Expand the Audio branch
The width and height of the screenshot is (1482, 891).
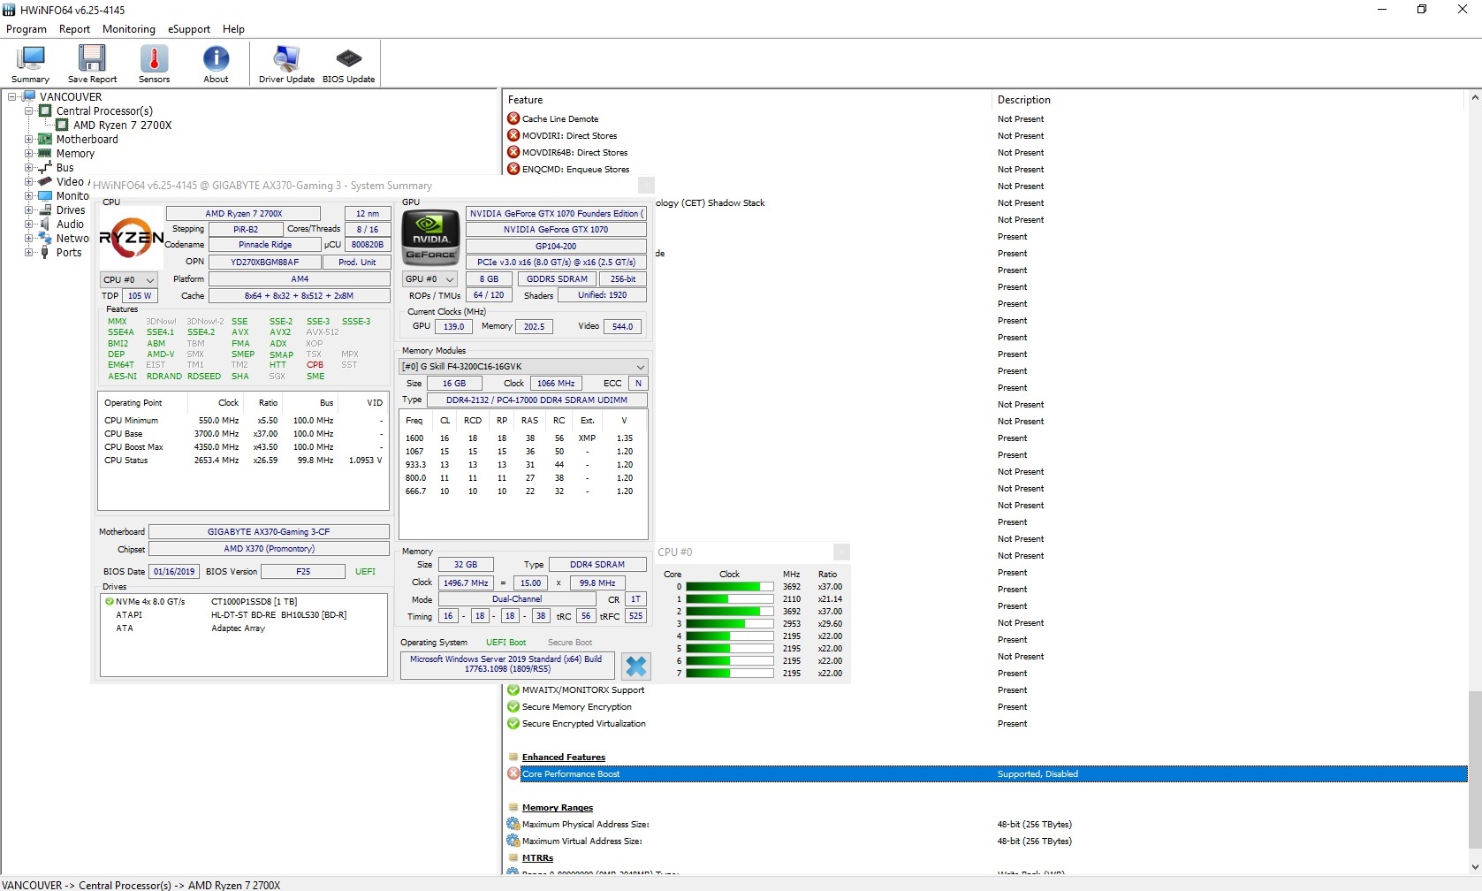(x=29, y=224)
